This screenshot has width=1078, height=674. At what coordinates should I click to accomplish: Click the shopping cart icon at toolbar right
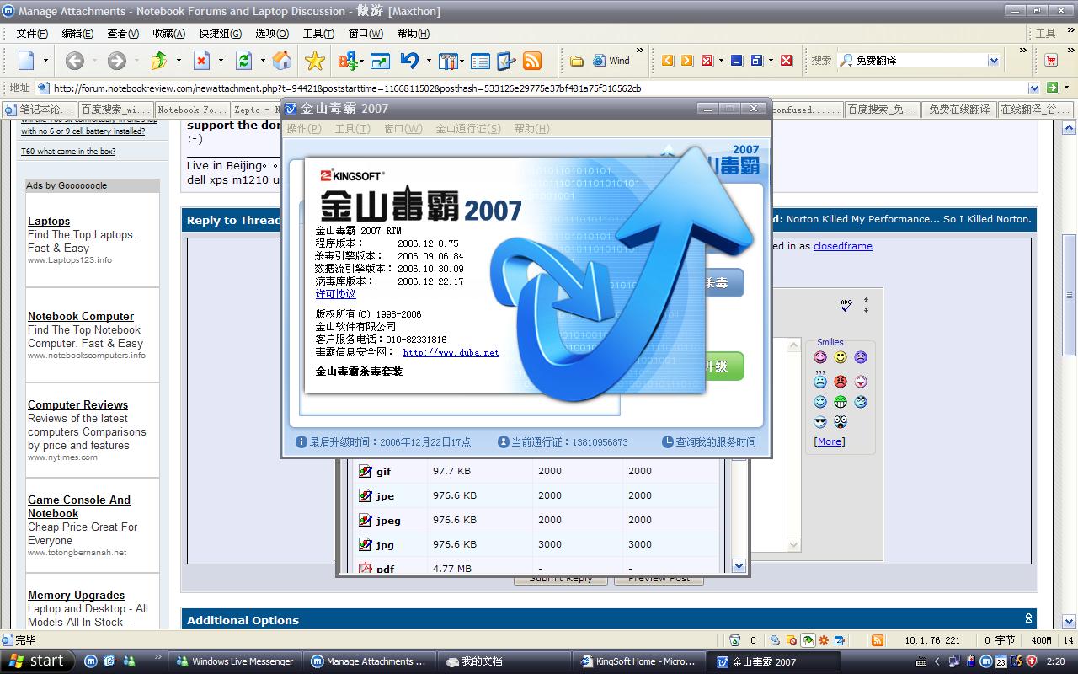[x=1051, y=61]
